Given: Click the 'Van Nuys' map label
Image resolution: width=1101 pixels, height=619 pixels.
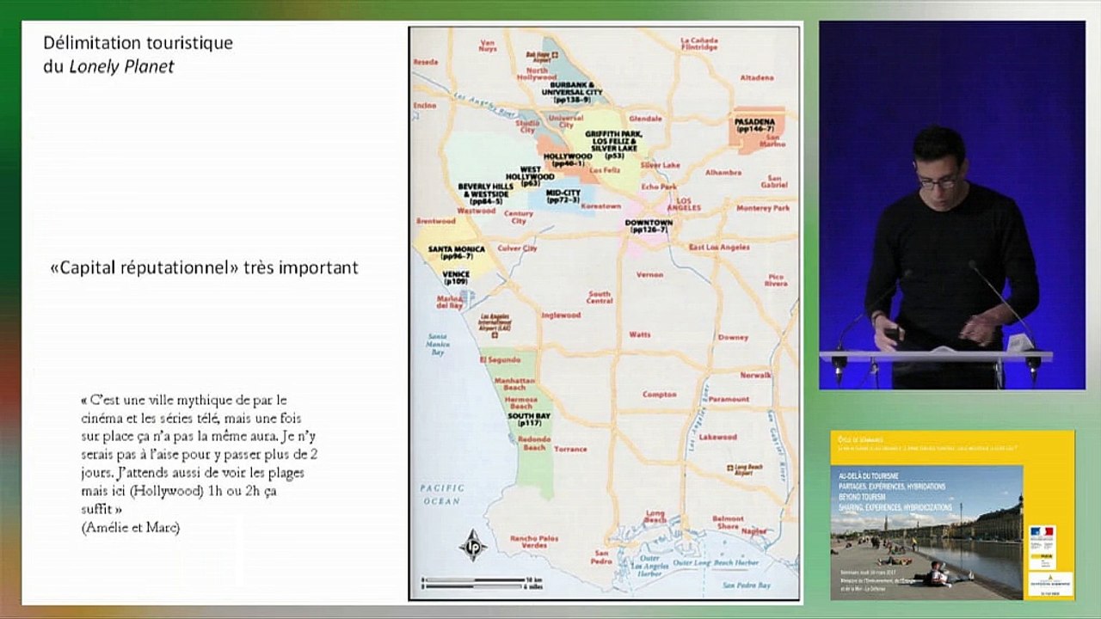Looking at the screenshot, I should 488,45.
